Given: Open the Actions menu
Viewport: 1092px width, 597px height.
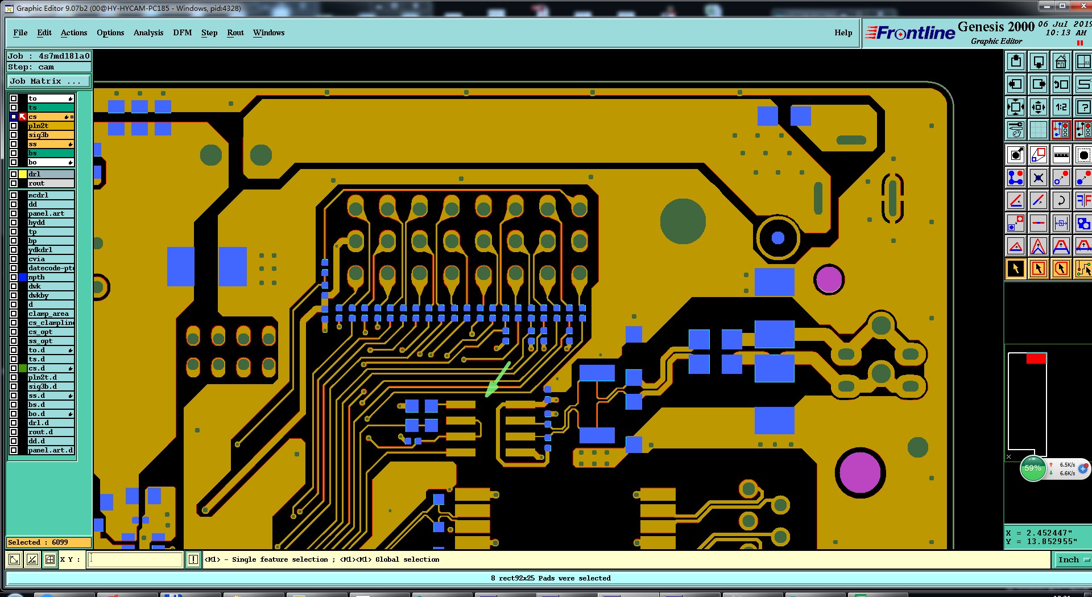Looking at the screenshot, I should 74,32.
